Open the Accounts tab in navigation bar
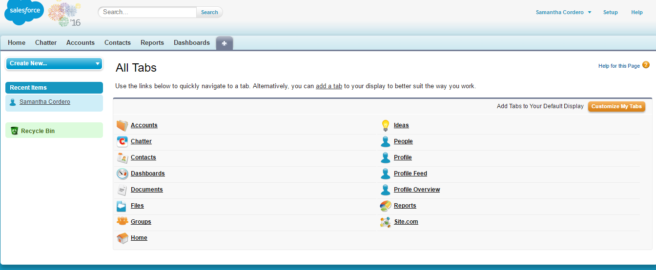The image size is (656, 270). (x=81, y=42)
